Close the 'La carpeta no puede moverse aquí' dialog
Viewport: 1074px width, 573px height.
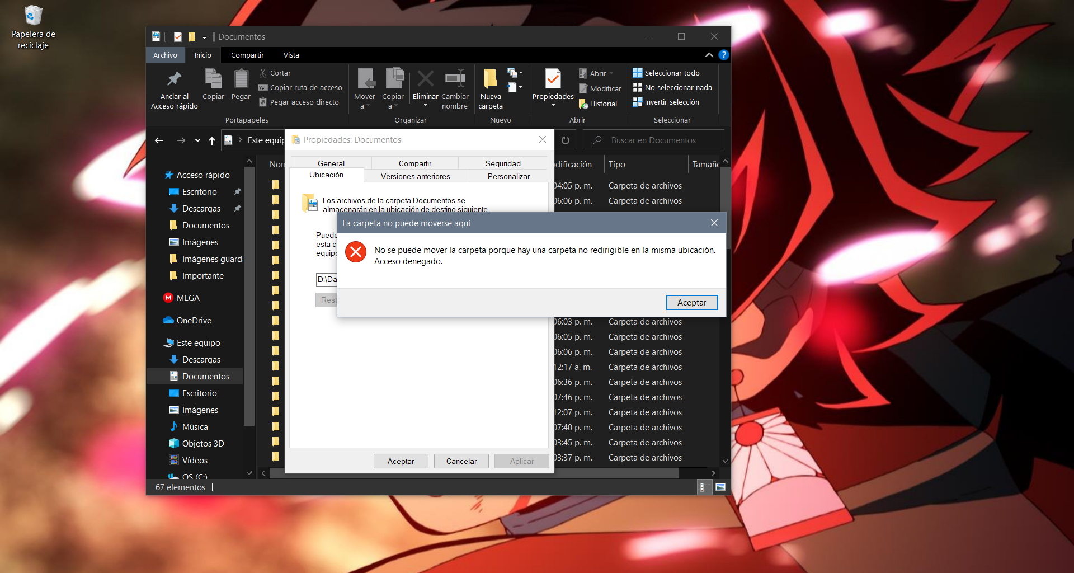[x=714, y=223]
